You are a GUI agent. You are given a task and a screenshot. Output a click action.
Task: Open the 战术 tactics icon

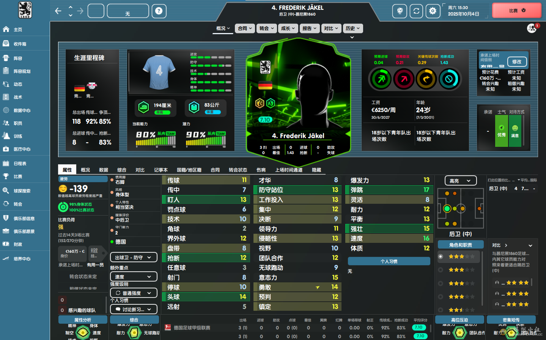click(6, 97)
